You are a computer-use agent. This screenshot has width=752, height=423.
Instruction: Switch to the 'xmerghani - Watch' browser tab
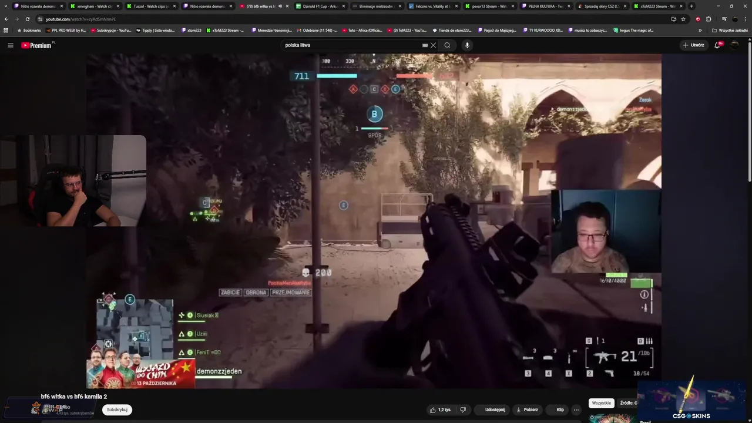(x=95, y=6)
